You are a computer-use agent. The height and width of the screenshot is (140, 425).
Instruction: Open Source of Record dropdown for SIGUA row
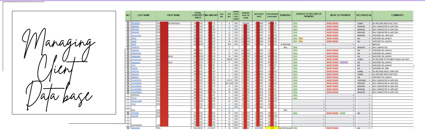pyautogui.click(x=324, y=98)
